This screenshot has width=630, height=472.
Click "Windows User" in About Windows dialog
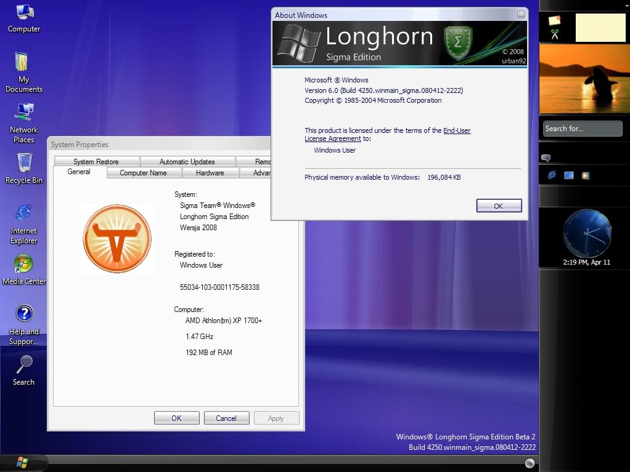[335, 150]
